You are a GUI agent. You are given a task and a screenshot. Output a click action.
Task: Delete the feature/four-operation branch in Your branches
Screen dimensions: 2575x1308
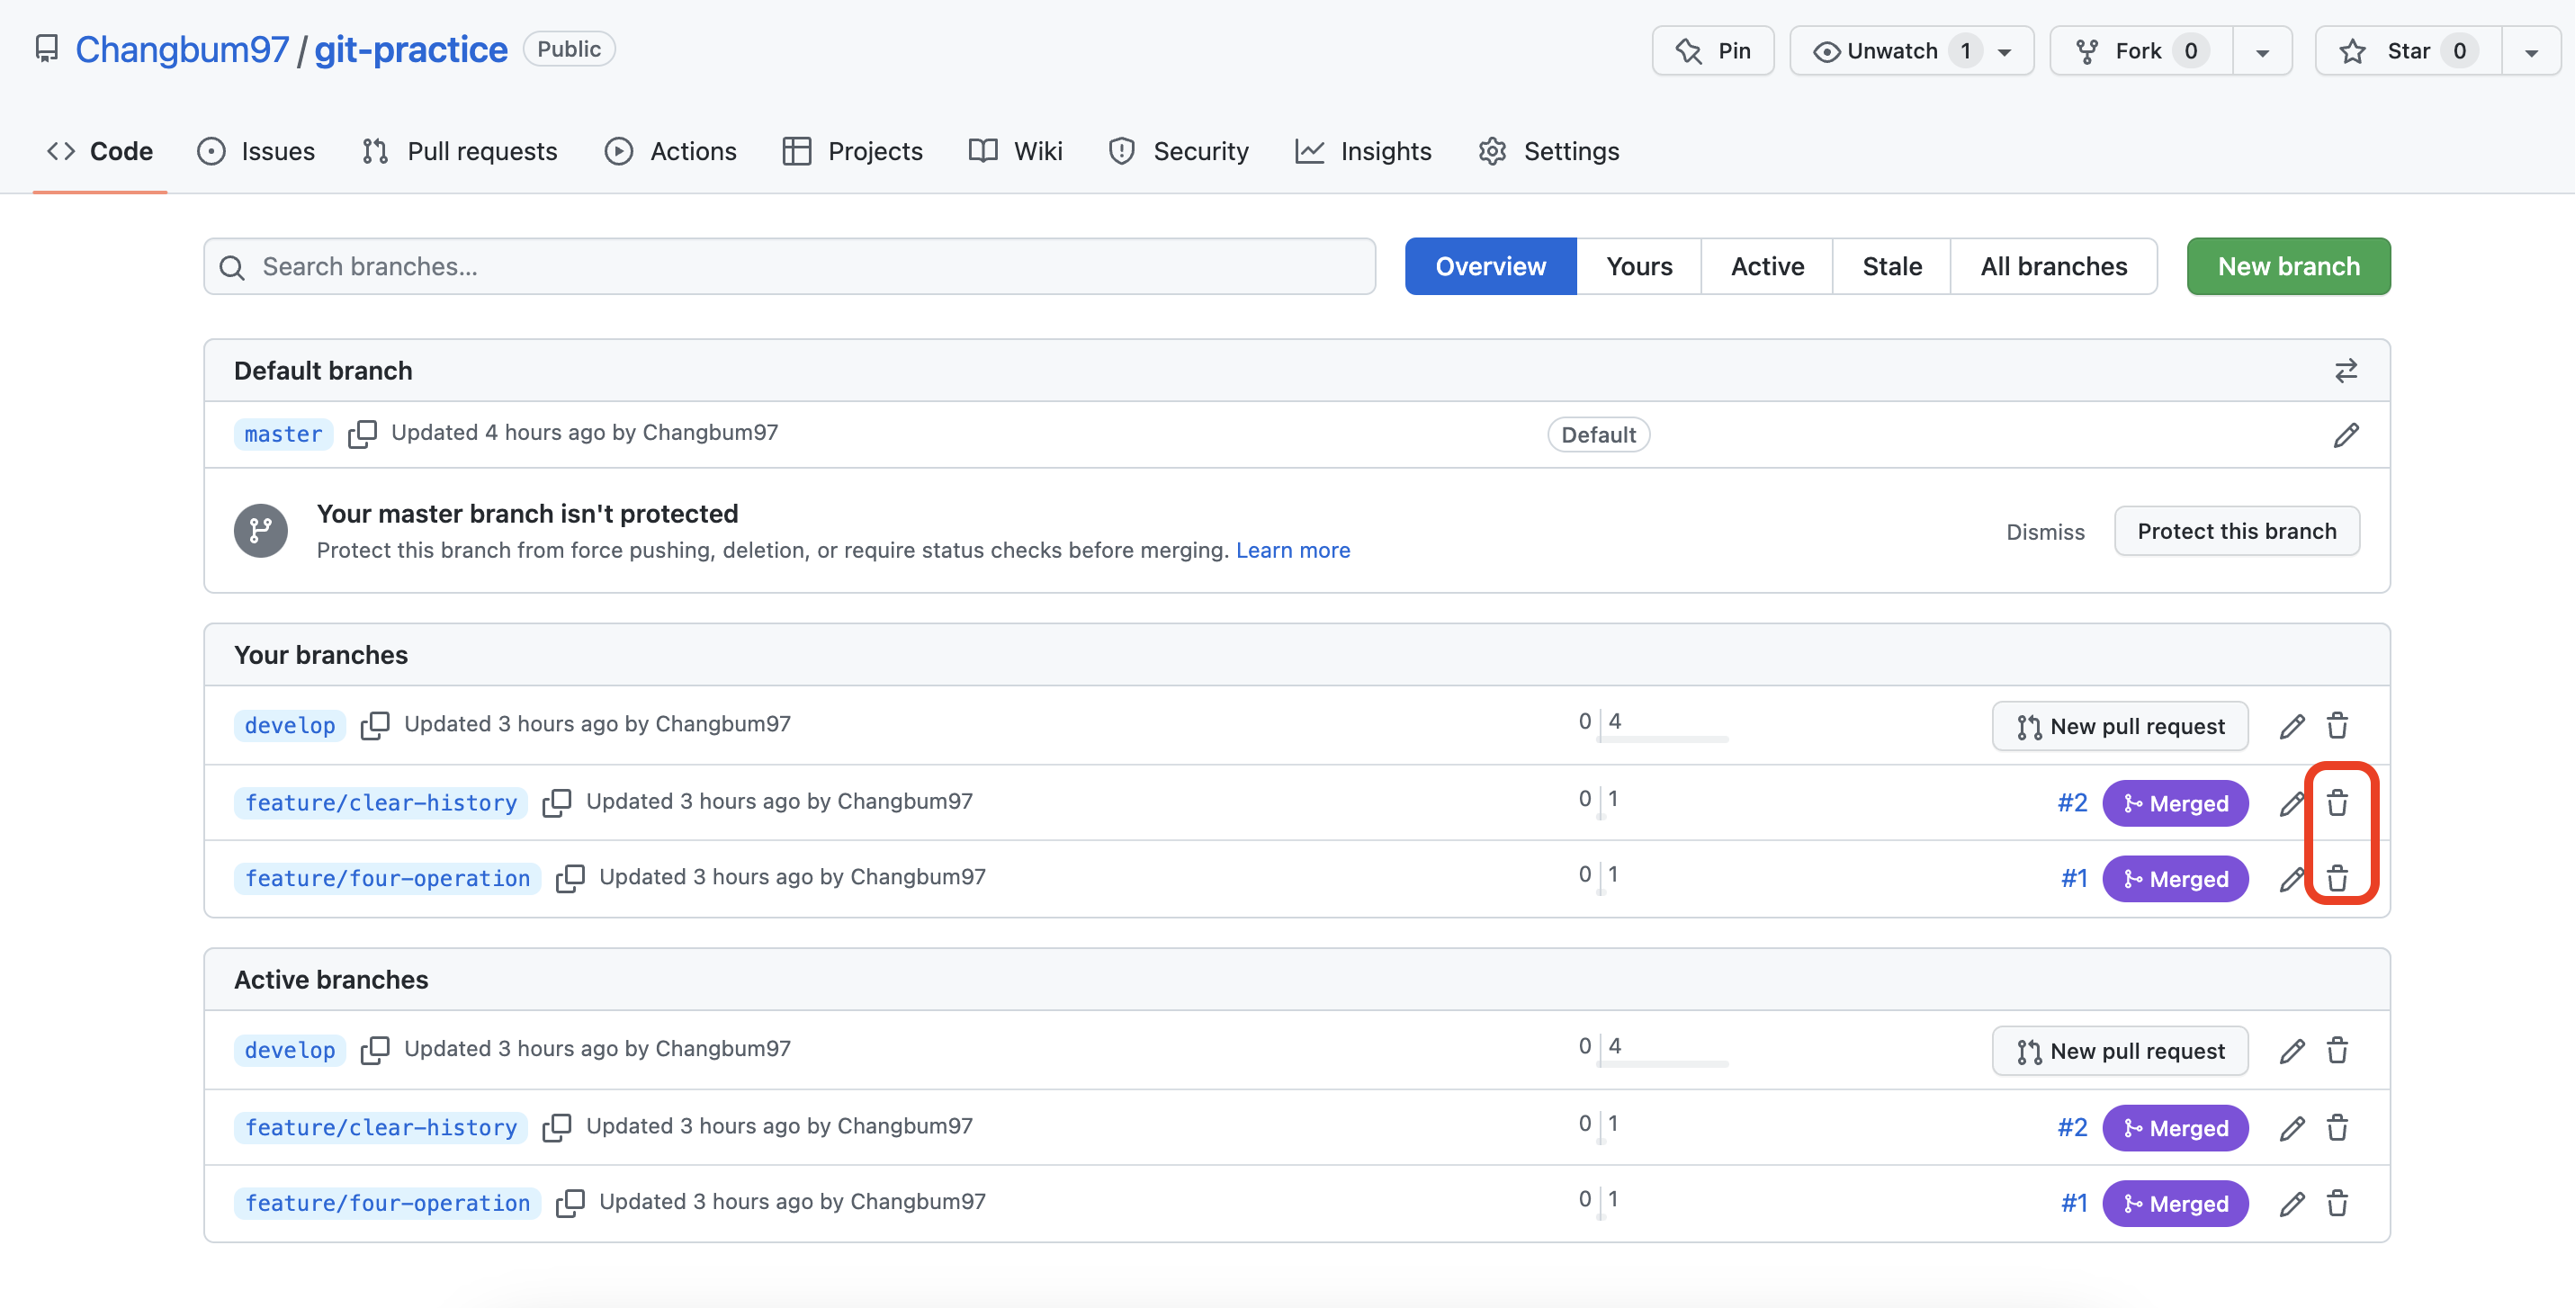point(2336,878)
